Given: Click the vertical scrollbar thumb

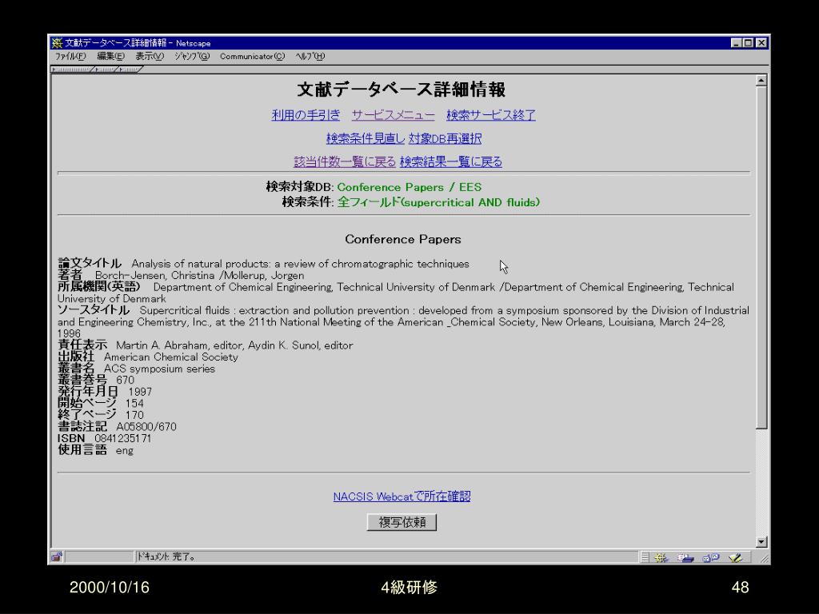Looking at the screenshot, I should (761, 257).
